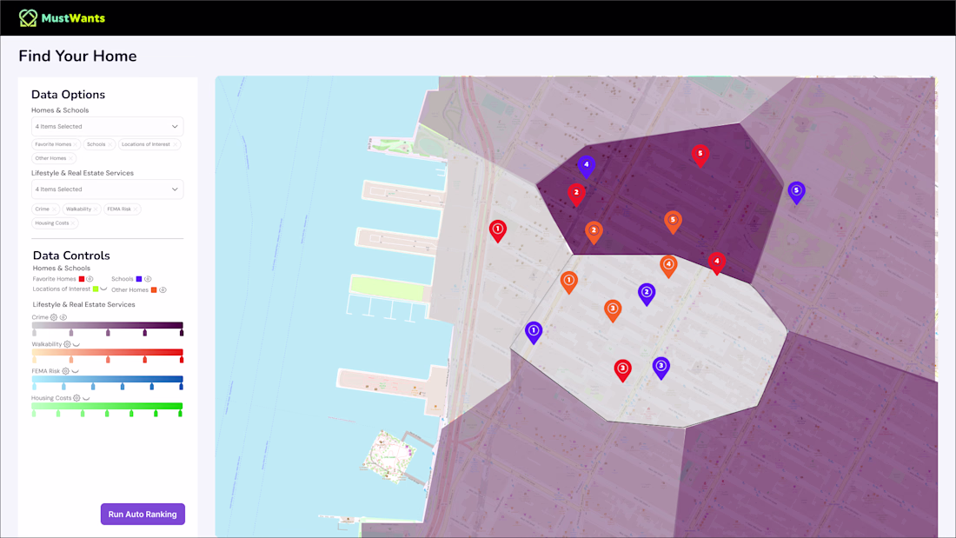Screen dimensions: 956x538
Task: Click the Run Auto Ranking button
Action: (x=143, y=515)
